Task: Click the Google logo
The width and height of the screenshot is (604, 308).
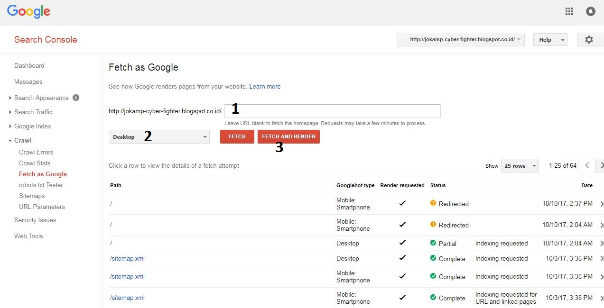Action: (x=28, y=11)
